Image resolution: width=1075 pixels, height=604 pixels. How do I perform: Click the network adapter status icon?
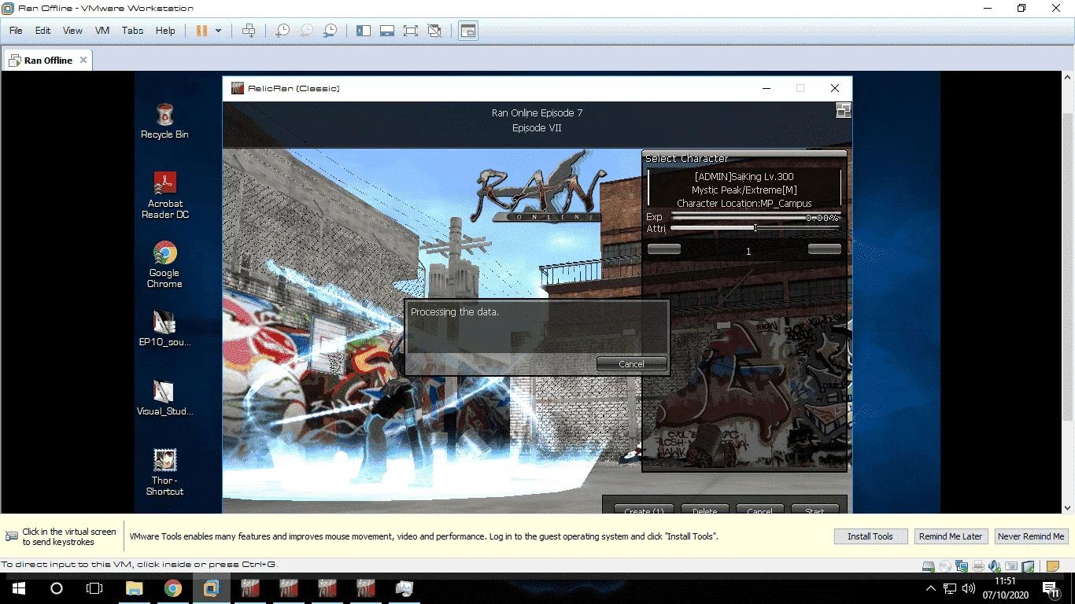pos(962,565)
